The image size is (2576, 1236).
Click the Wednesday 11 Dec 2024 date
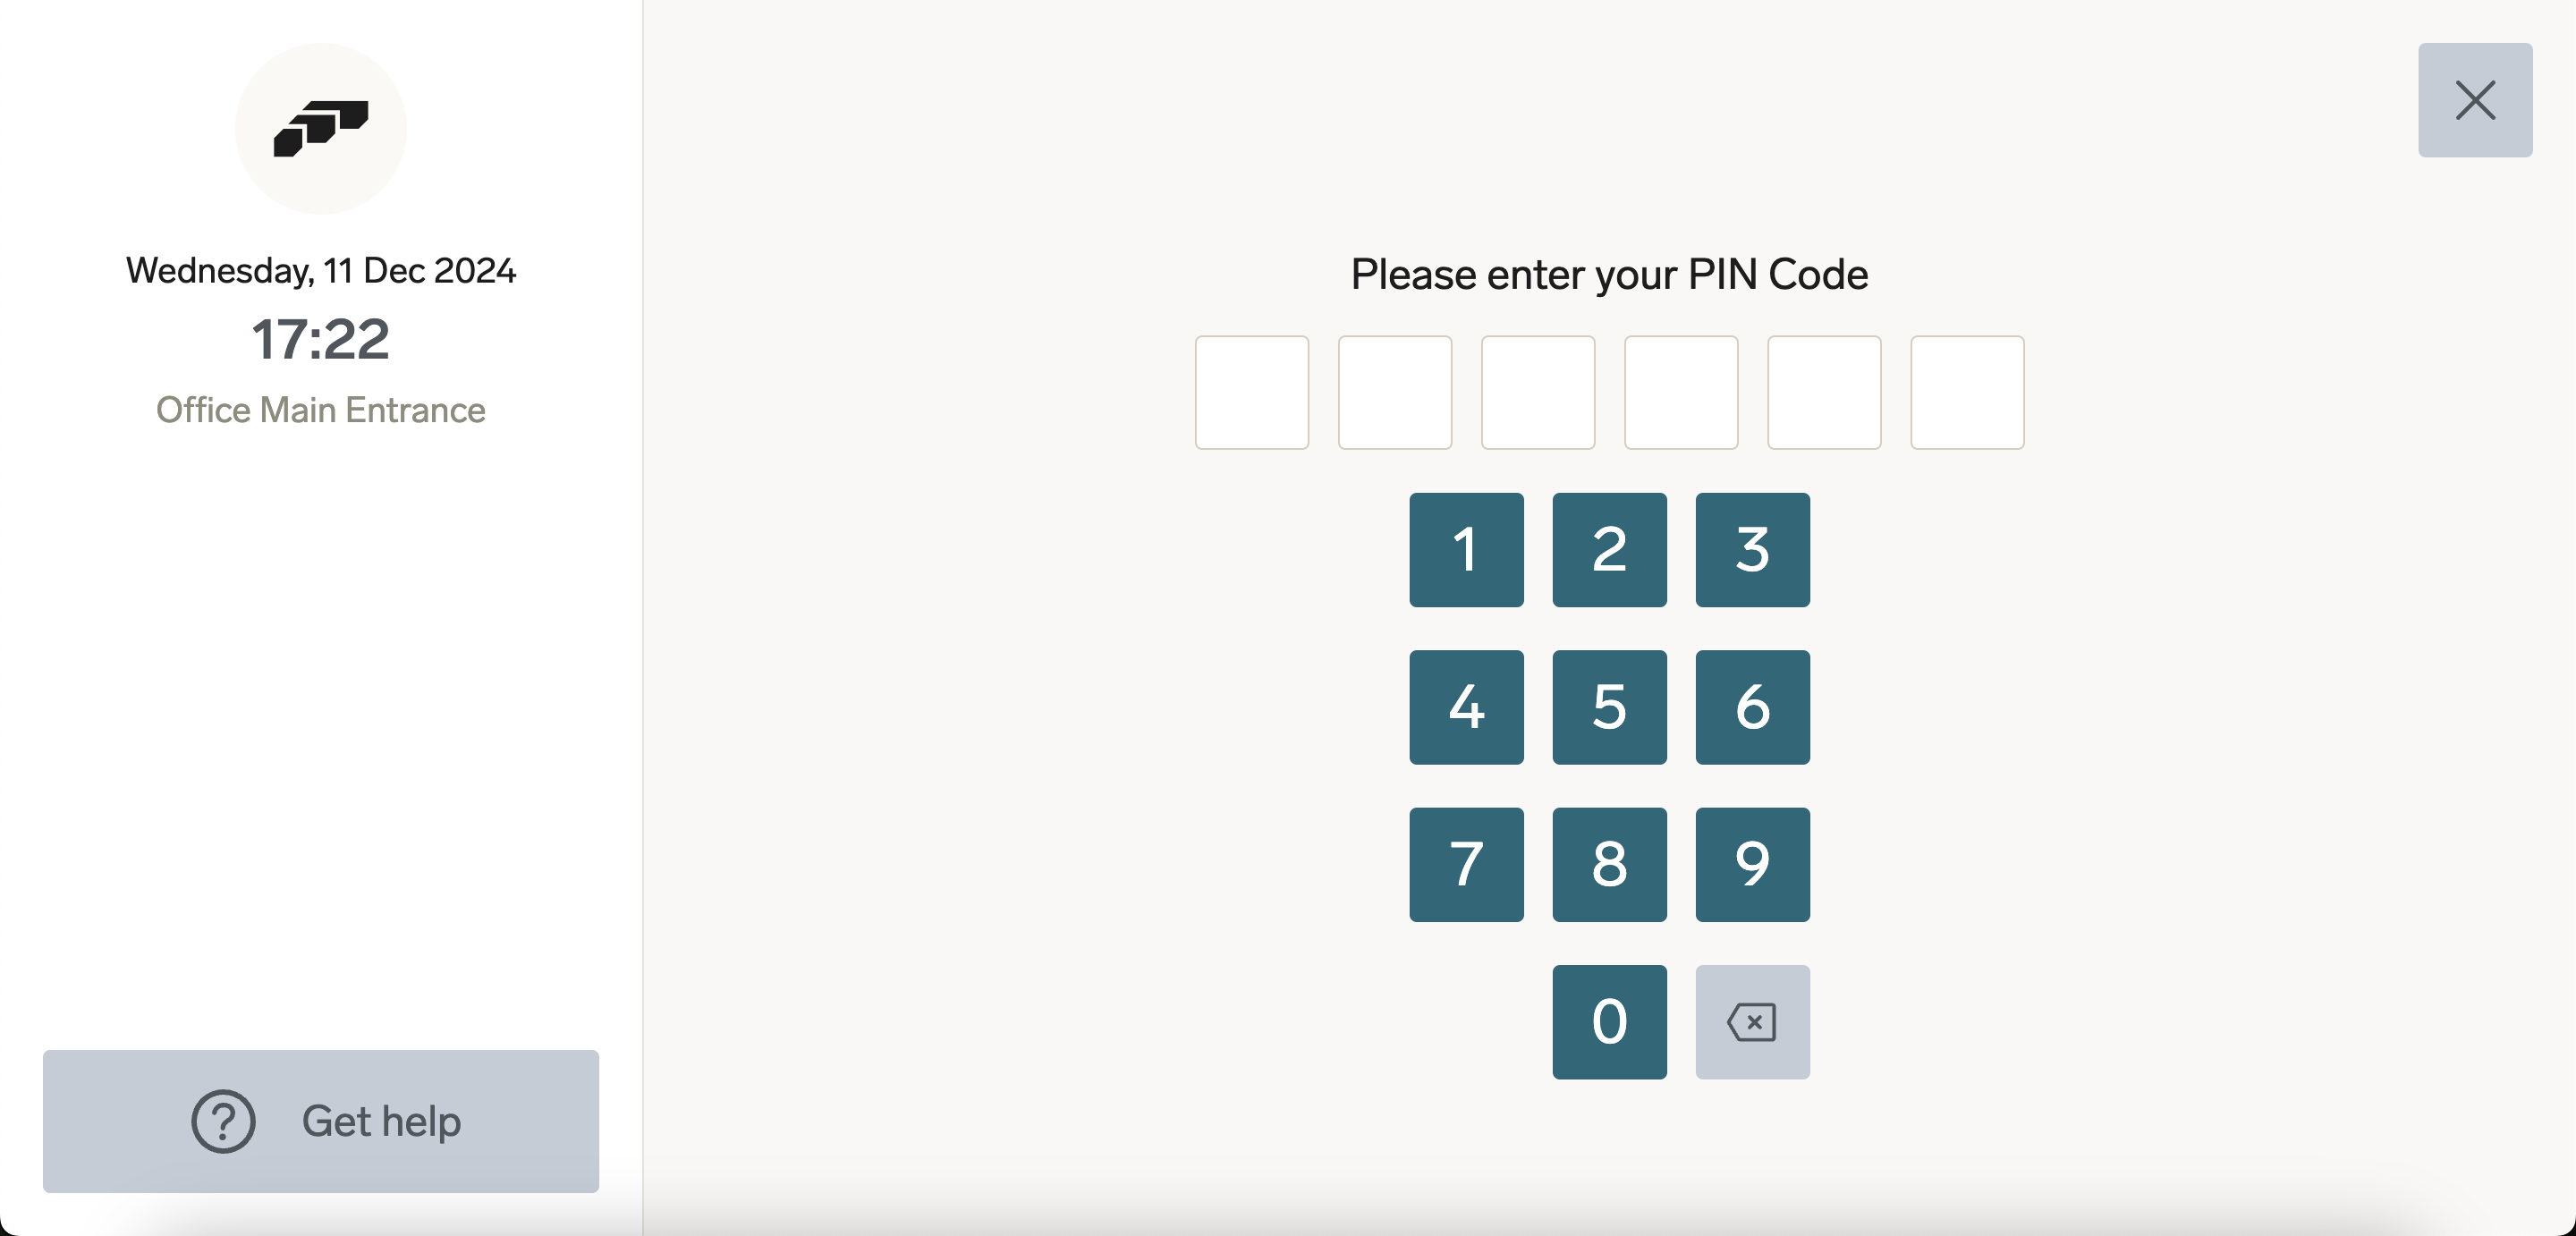coord(320,269)
